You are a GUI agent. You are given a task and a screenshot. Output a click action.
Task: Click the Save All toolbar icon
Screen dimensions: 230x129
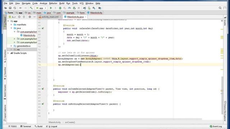(10, 8)
